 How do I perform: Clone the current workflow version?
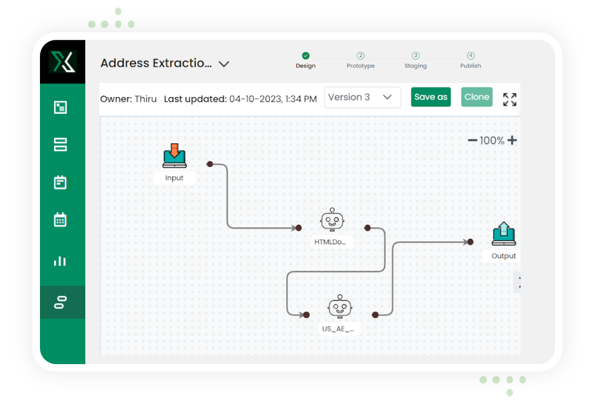476,97
